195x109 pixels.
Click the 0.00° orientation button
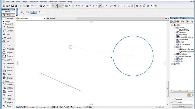click(79, 107)
